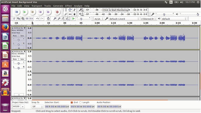Select the Length radio button
Screen dimensions: 201x113
point(80,102)
